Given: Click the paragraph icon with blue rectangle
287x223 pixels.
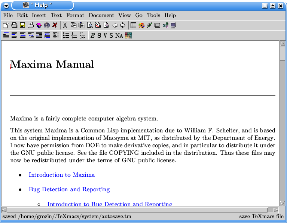Looking at the screenshot, I should [x=47, y=35].
